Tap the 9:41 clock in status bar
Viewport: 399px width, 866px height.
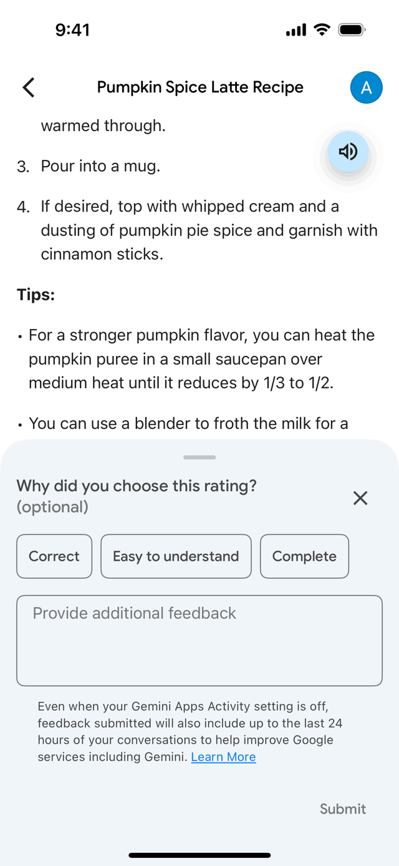[72, 30]
